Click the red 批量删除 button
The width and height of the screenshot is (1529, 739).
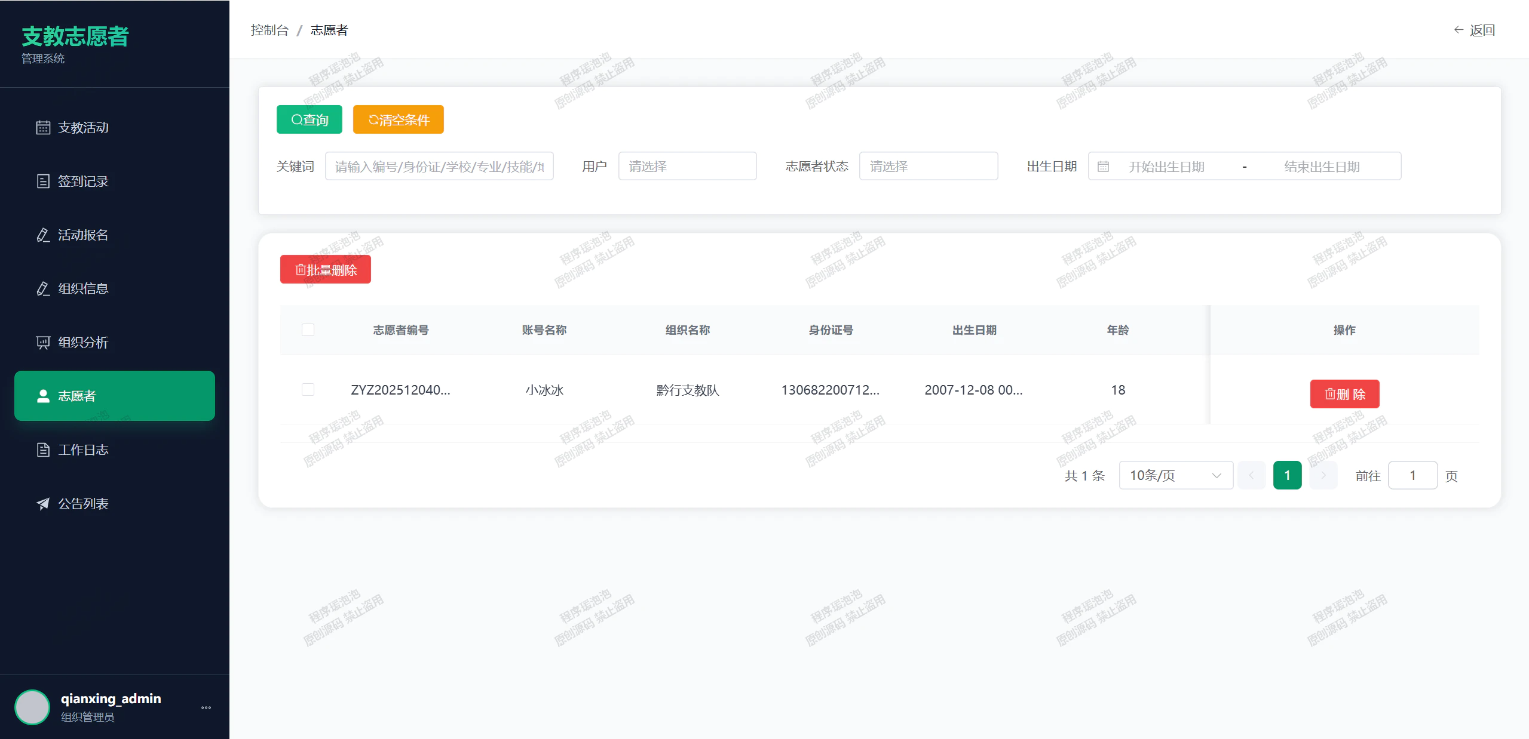[x=326, y=269]
